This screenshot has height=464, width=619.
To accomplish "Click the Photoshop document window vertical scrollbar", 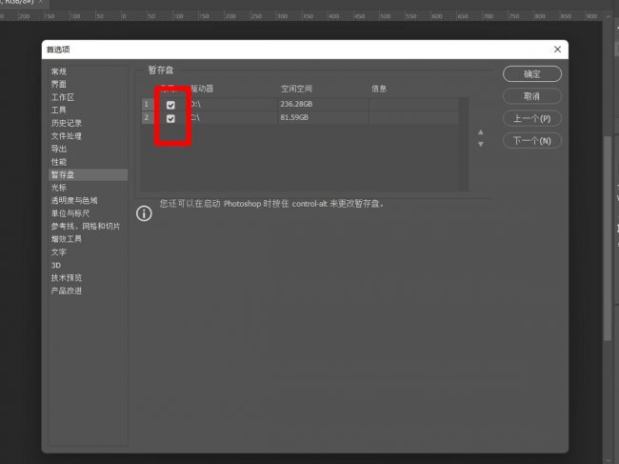I will pyautogui.click(x=608, y=237).
